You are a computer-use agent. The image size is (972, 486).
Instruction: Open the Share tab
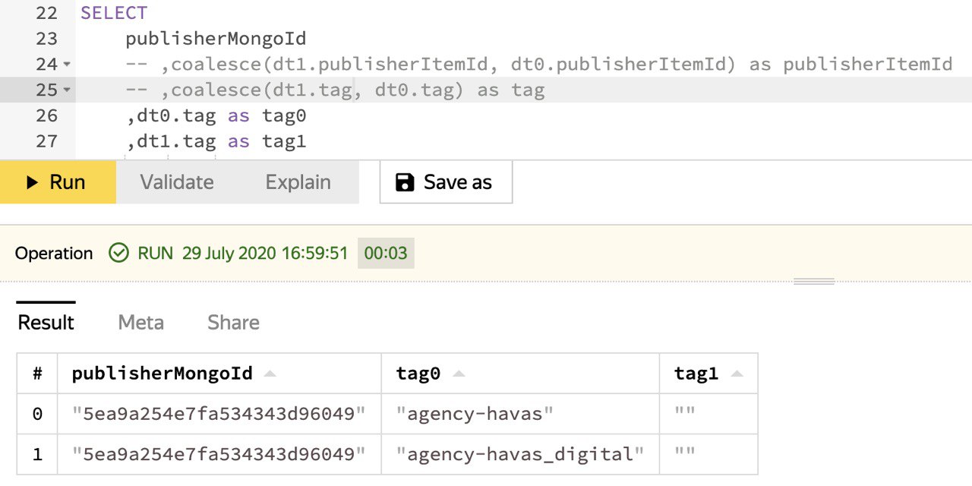tap(234, 323)
